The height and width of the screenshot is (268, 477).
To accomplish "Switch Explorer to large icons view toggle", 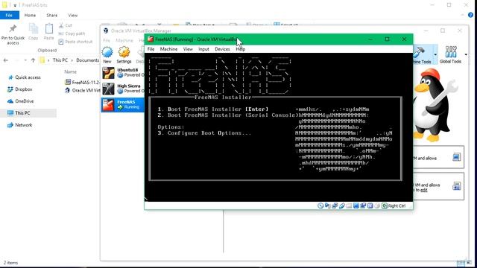I will tap(470, 263).
